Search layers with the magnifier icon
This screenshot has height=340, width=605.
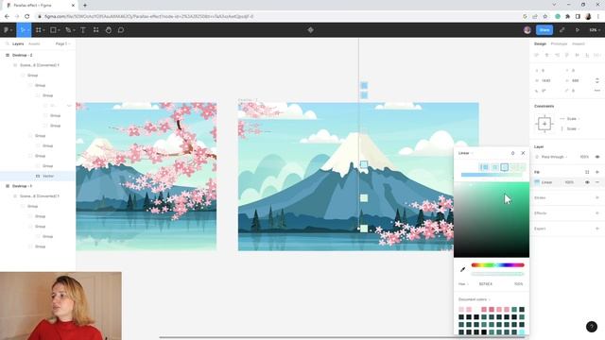click(x=7, y=44)
